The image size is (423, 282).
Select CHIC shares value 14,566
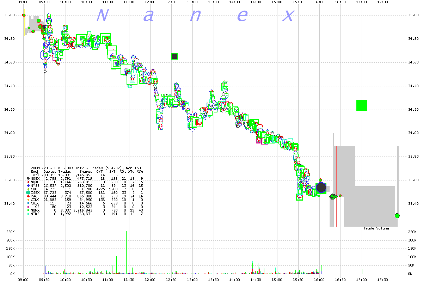tap(86, 203)
